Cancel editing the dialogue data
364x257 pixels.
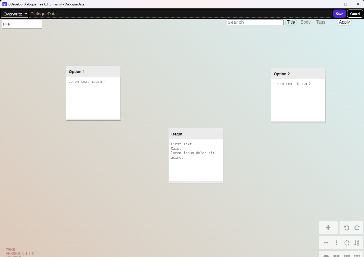[355, 14]
